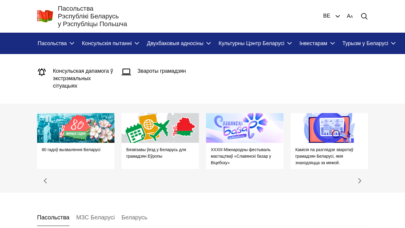Select the Пасольства tab
This screenshot has height=228, width=405.
pyautogui.click(x=53, y=217)
